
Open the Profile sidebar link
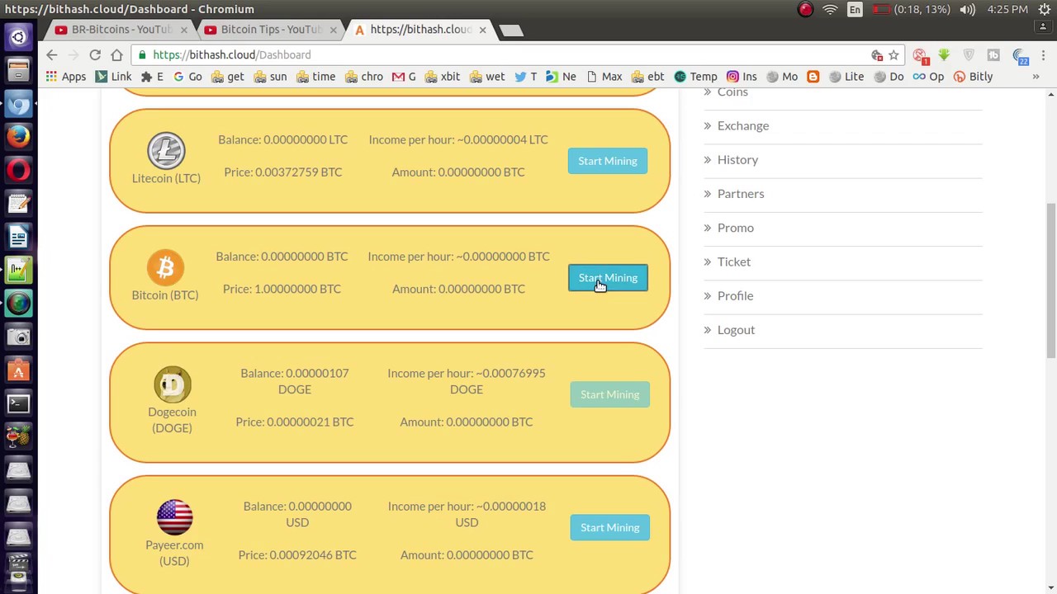click(x=735, y=295)
